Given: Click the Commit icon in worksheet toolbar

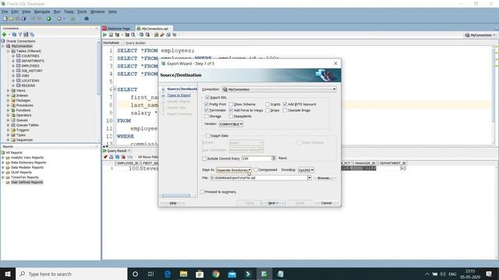Looking at the screenshot, I should (x=142, y=35).
